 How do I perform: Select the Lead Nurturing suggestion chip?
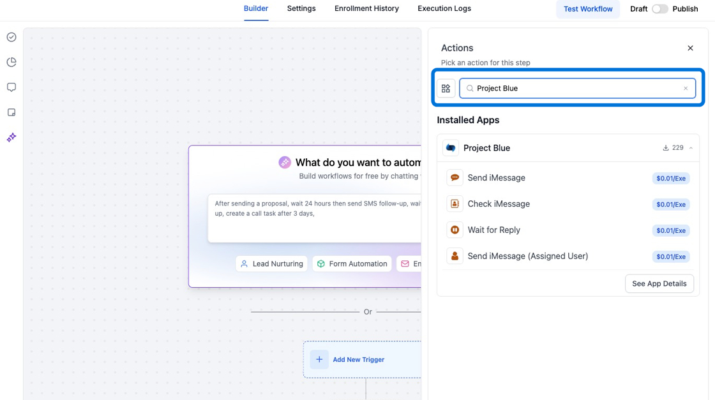(x=271, y=263)
